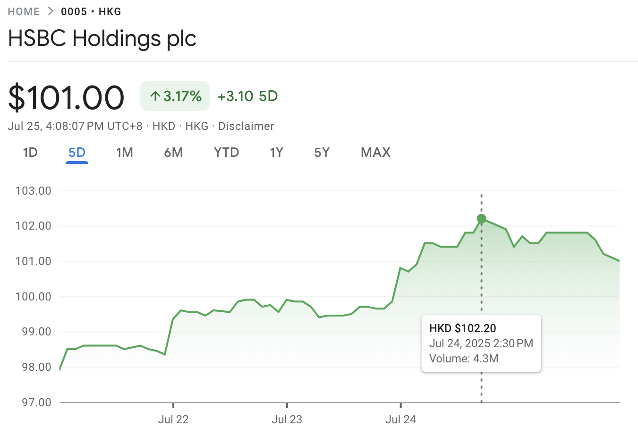Click the 0005 • HKG breadcrumb
The height and width of the screenshot is (437, 638).
pos(91,12)
